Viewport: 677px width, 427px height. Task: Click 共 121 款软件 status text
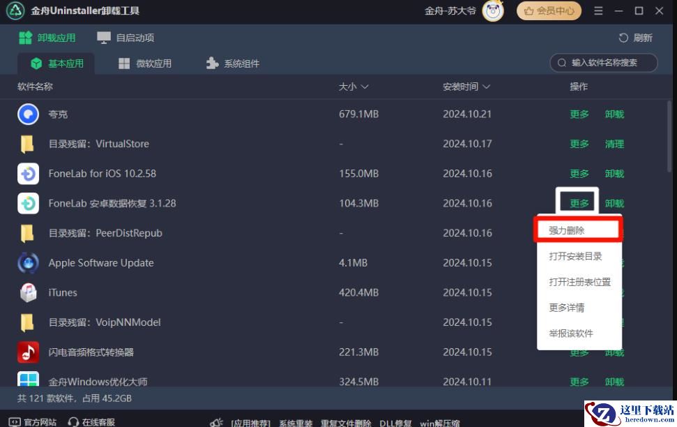[x=47, y=398]
